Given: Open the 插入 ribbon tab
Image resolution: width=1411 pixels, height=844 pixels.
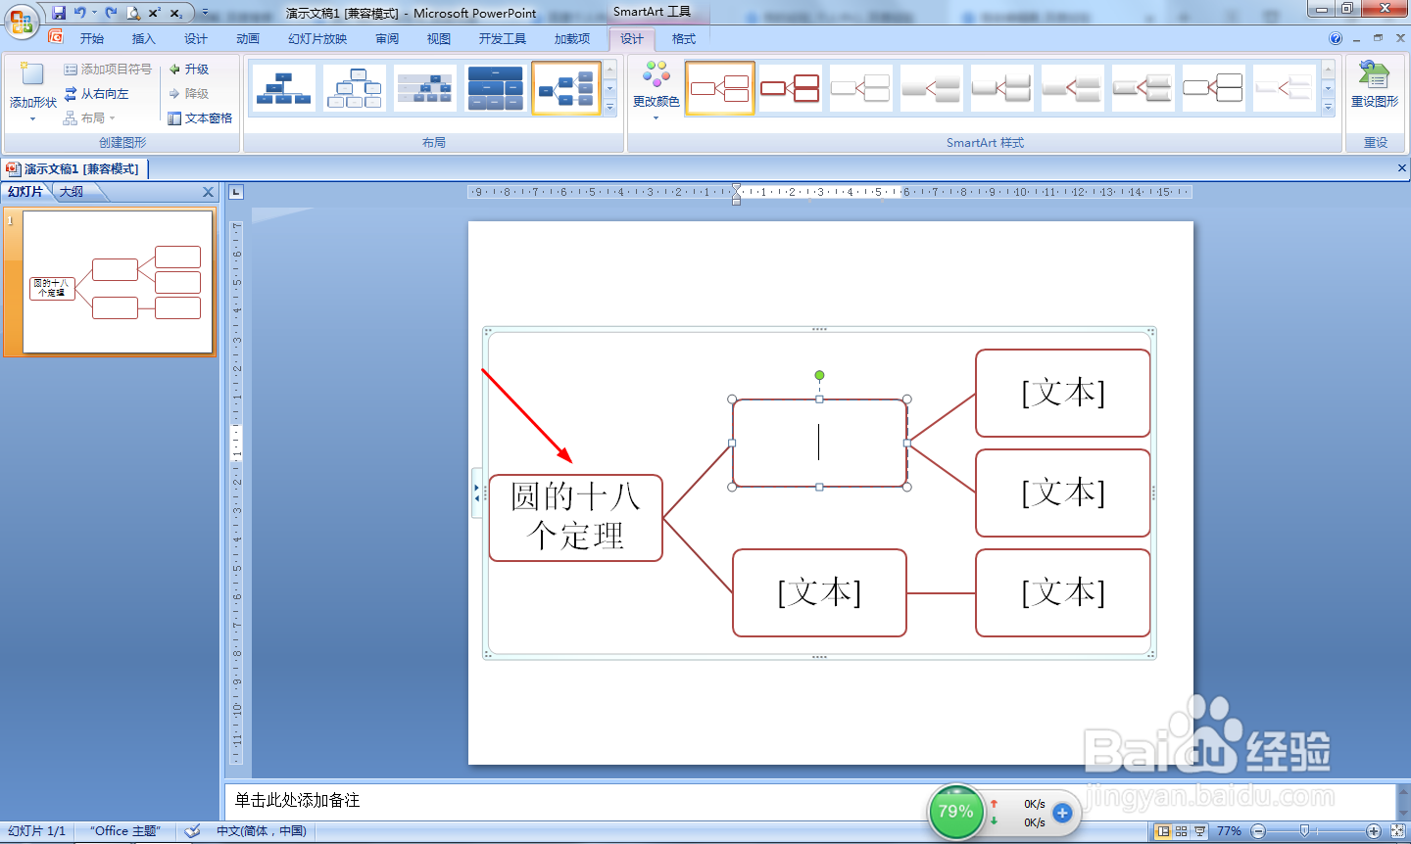Looking at the screenshot, I should (144, 39).
